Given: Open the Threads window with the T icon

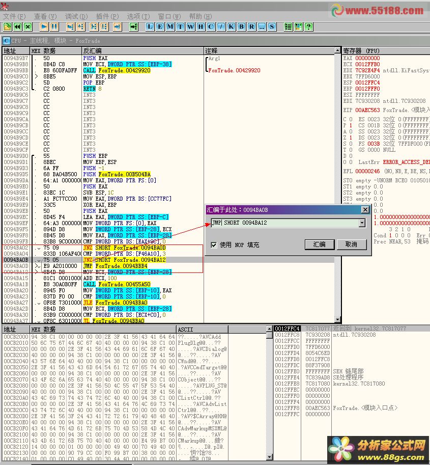Looking at the screenshot, I should (x=180, y=27).
